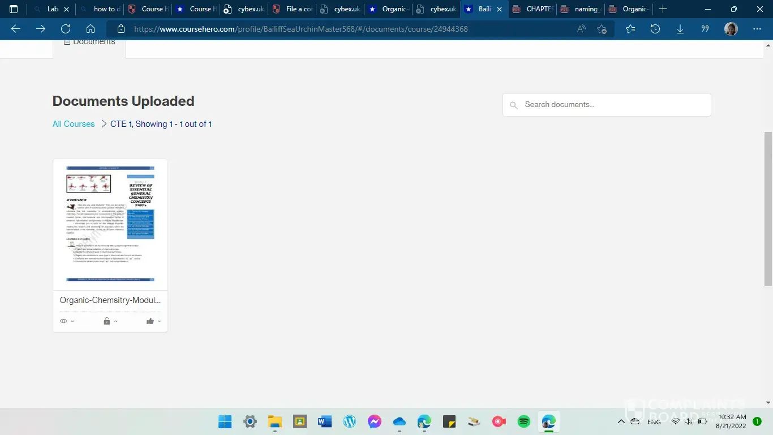Launch Settings from the taskbar
773x435 pixels.
(250, 421)
